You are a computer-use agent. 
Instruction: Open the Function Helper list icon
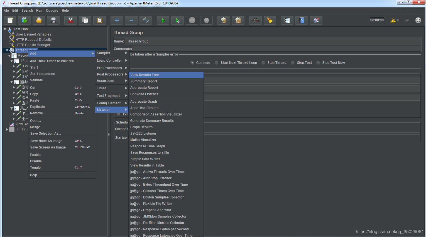(287, 20)
